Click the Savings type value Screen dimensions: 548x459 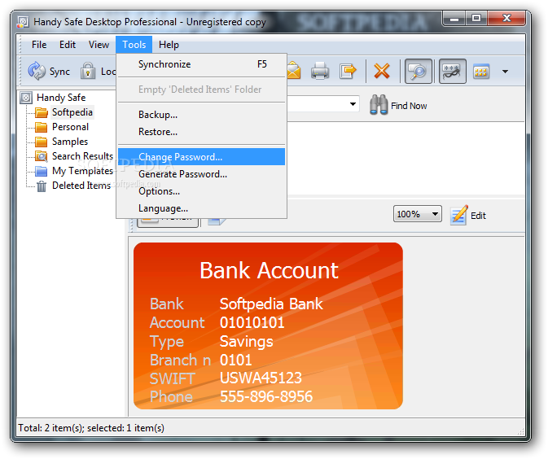247,341
